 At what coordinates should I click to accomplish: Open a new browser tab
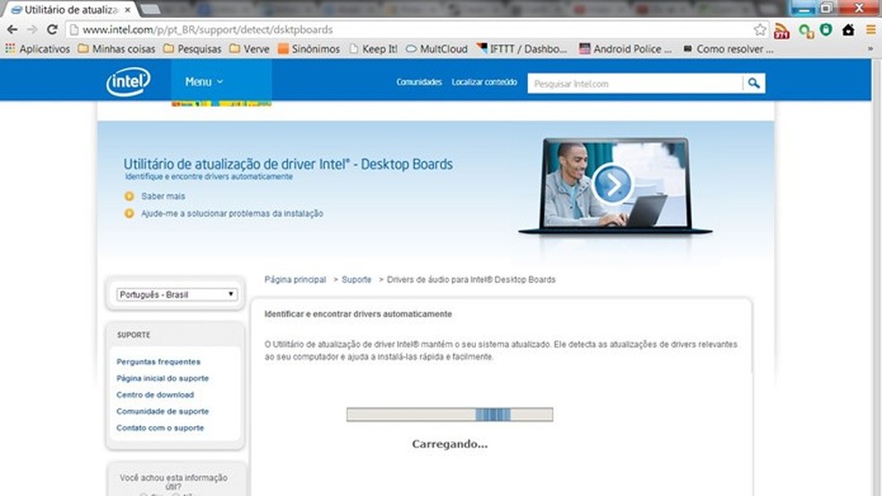[x=150, y=9]
